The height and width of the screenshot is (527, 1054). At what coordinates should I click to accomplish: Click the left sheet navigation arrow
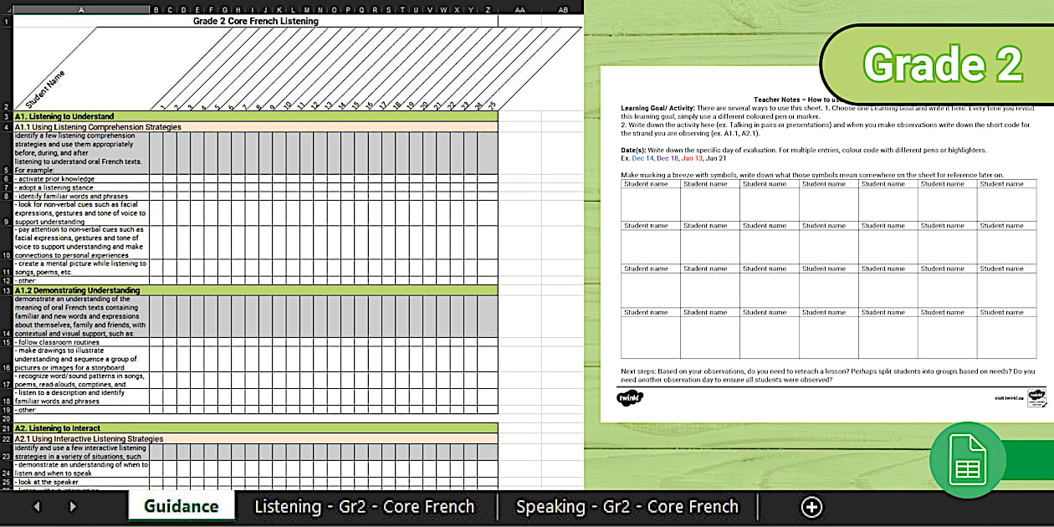tap(36, 507)
